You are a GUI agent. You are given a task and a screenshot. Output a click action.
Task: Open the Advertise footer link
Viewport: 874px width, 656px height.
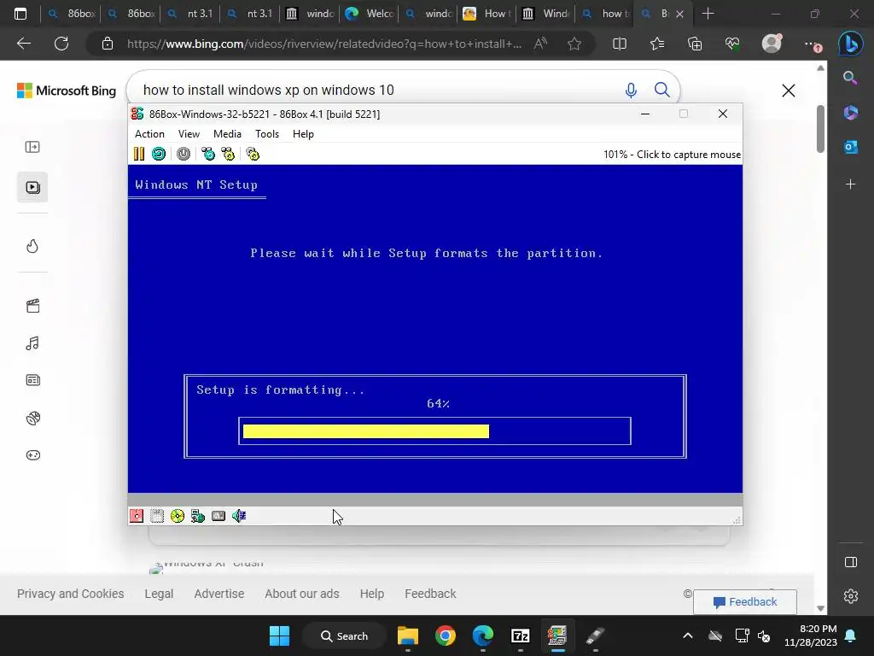219,594
